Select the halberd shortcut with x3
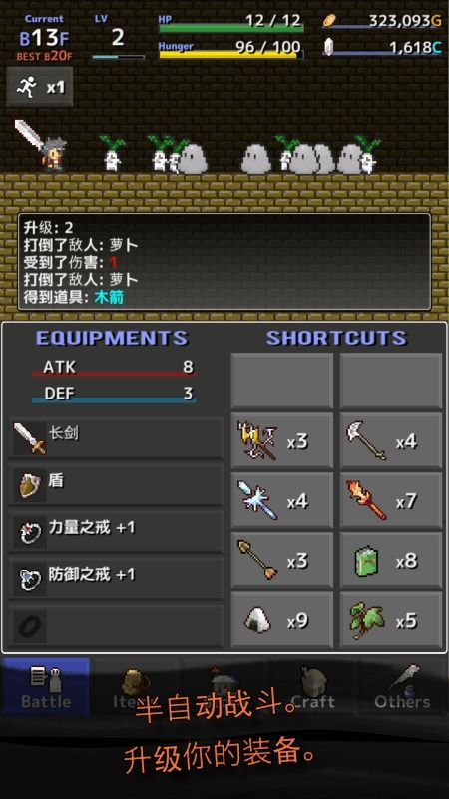Screen dimensions: 449x799 click(x=282, y=441)
